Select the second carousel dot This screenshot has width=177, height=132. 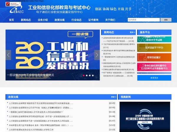coord(87,75)
